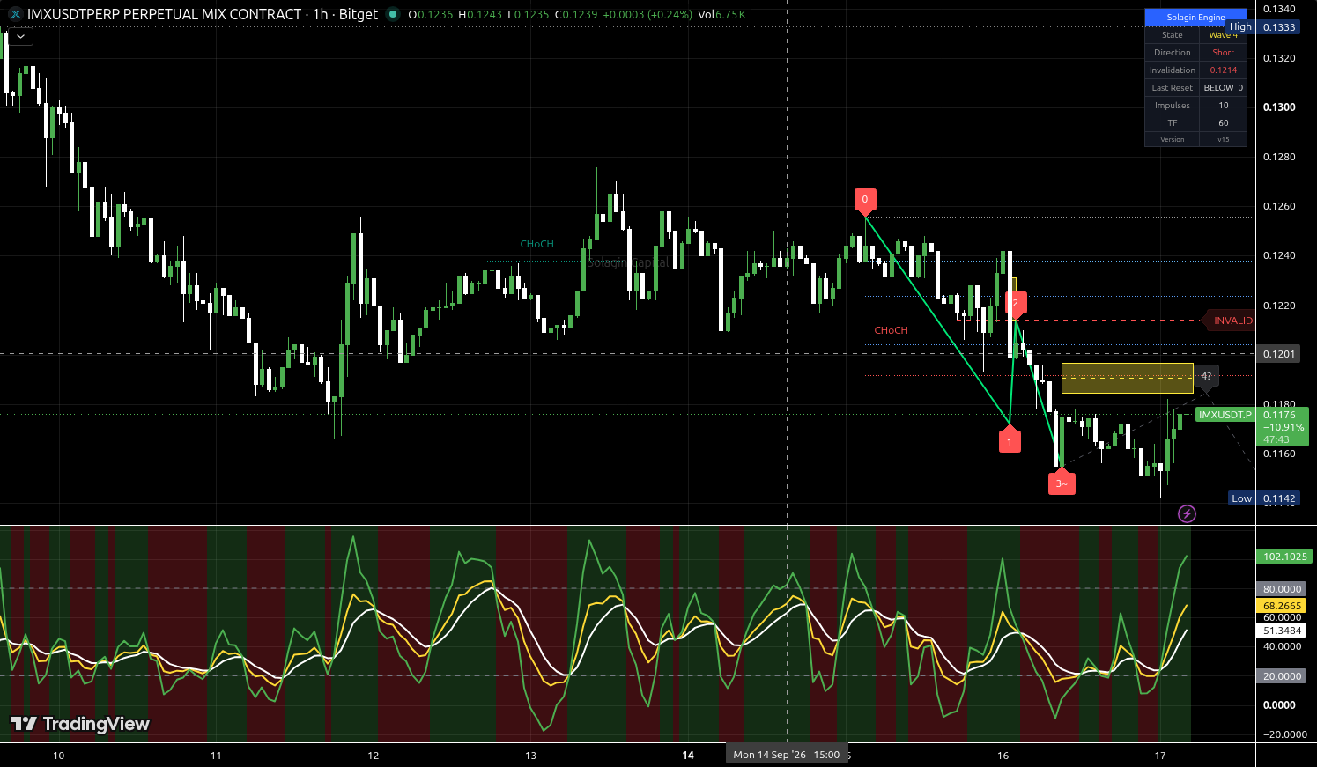Click the date 12 on time axis
Viewport: 1317px width, 767px height.
click(374, 756)
